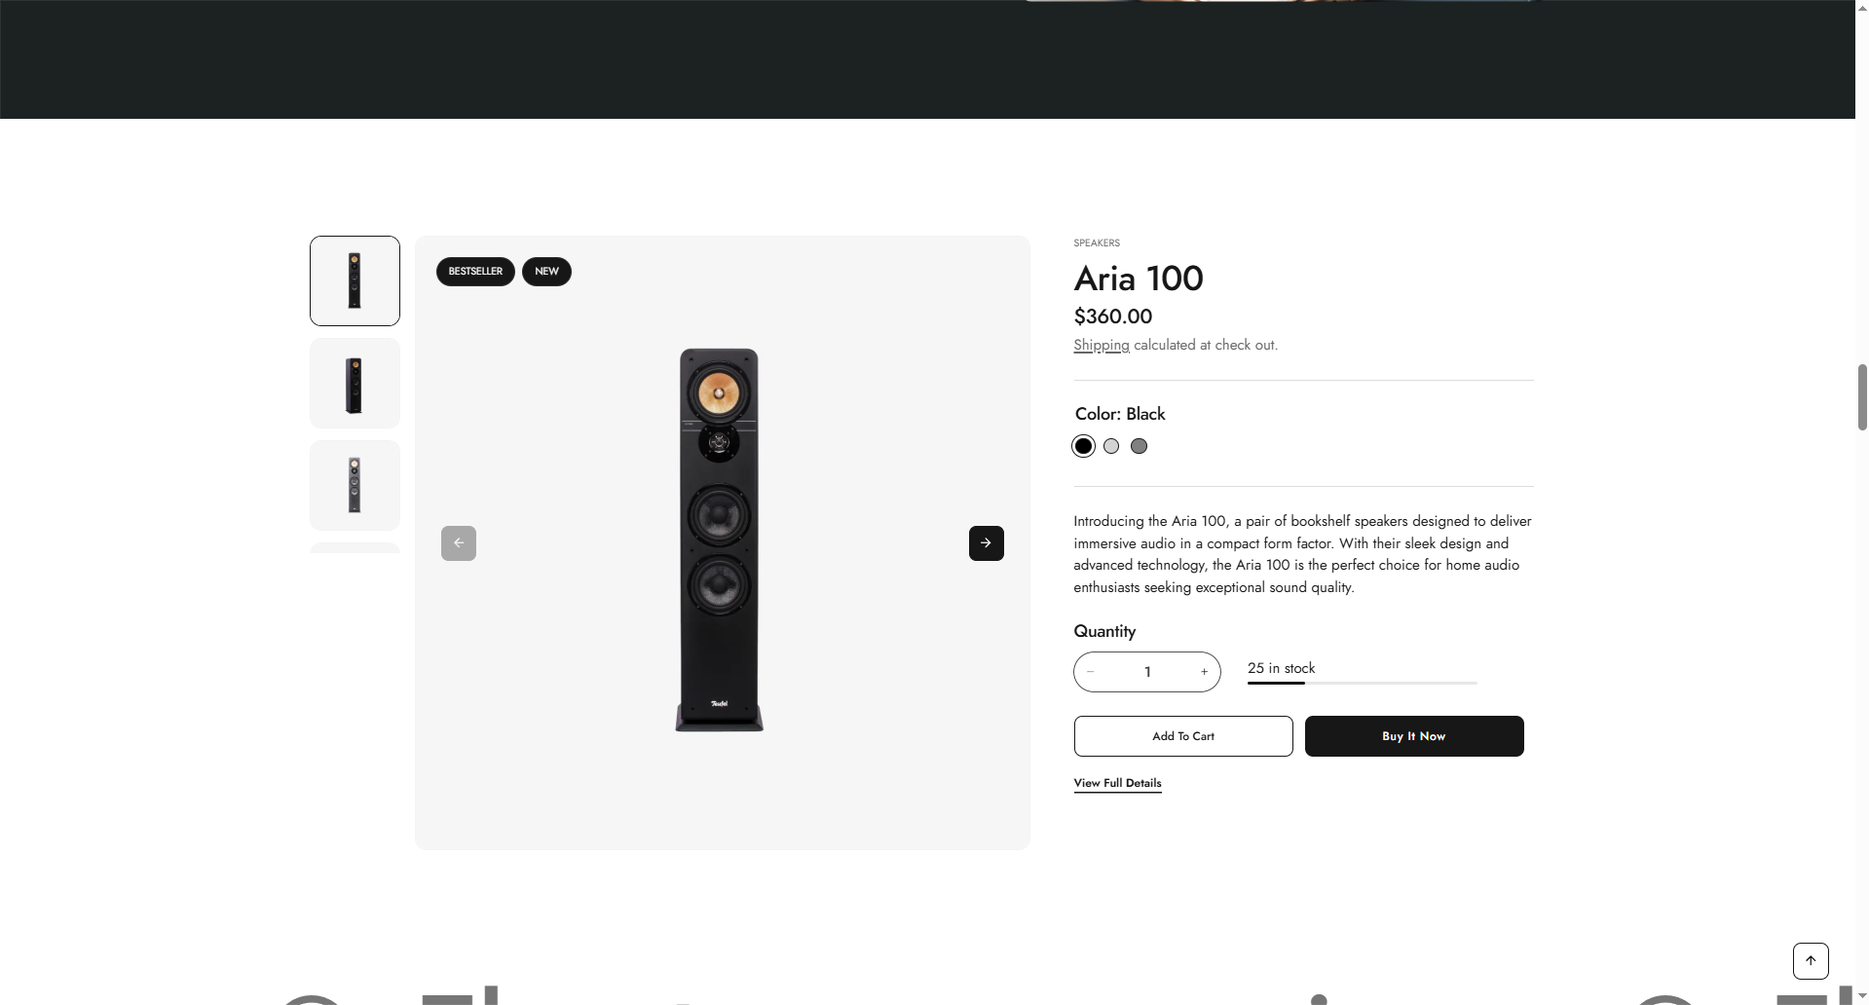The width and height of the screenshot is (1869, 1005).
Task: Click the Buy It Now button
Action: click(x=1414, y=736)
